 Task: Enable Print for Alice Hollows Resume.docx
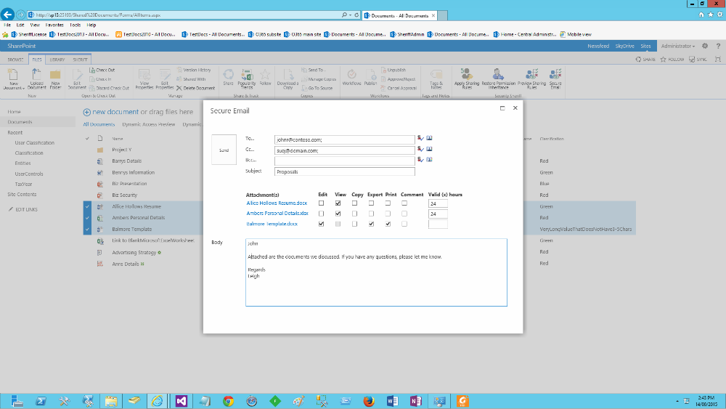(388, 203)
